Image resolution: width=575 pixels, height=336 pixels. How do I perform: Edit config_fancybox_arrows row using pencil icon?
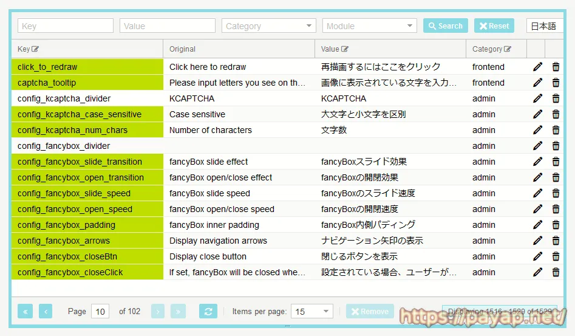coord(537,241)
